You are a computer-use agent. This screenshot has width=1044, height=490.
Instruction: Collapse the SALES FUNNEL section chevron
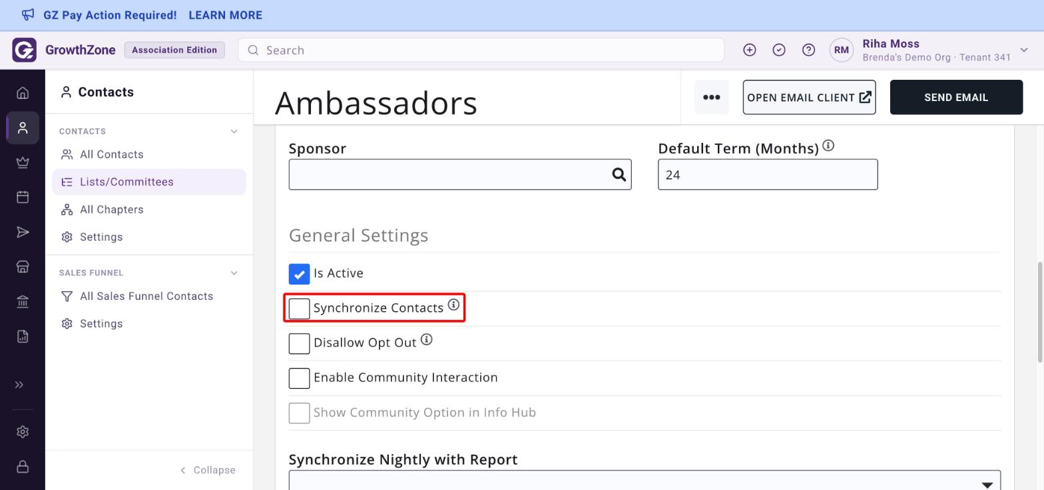234,273
